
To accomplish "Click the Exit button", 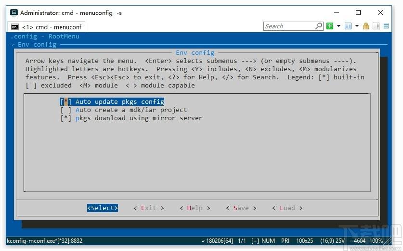I will point(149,208).
